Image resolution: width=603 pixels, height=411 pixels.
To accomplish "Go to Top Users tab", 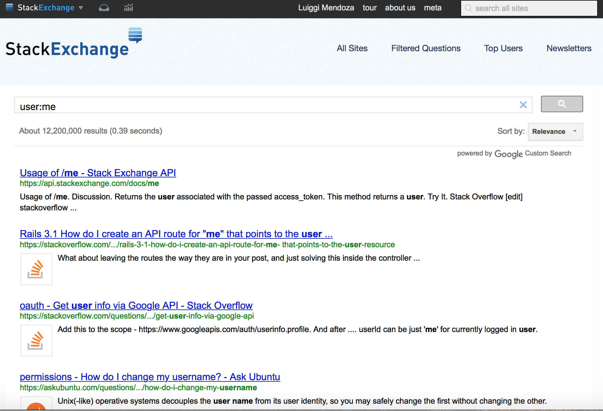I will [503, 48].
